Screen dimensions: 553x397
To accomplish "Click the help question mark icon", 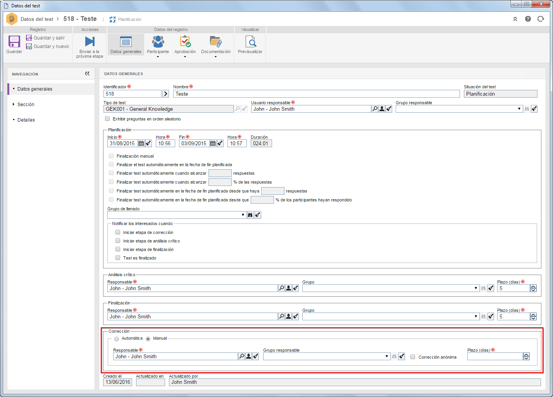I will (x=528, y=19).
